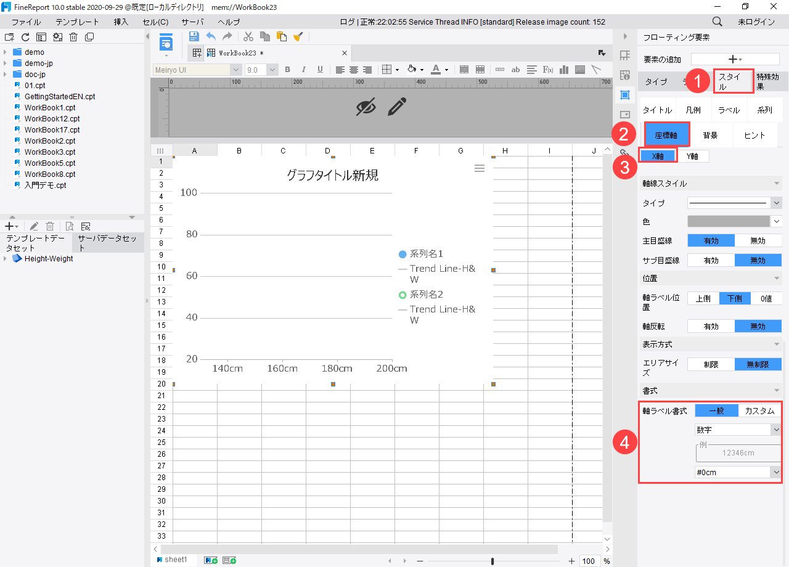Center-align text using toolbar icon
The height and width of the screenshot is (567, 789).
click(x=354, y=70)
